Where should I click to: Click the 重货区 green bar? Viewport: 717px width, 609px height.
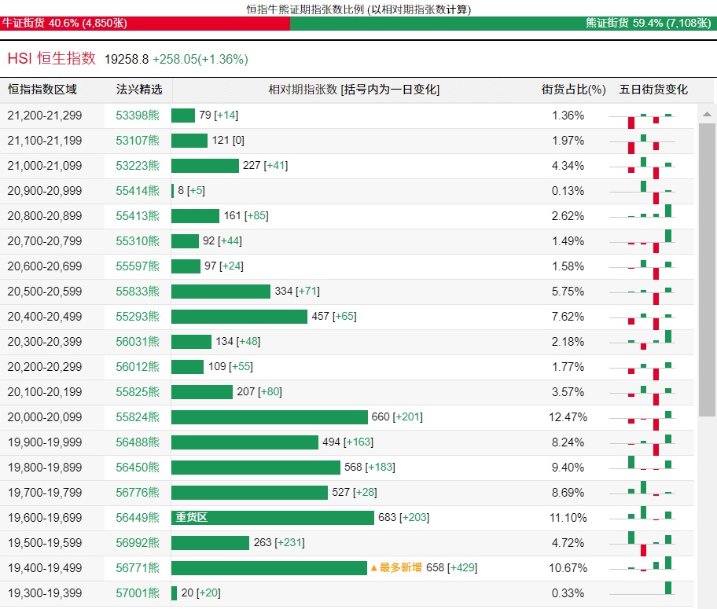pos(272,518)
